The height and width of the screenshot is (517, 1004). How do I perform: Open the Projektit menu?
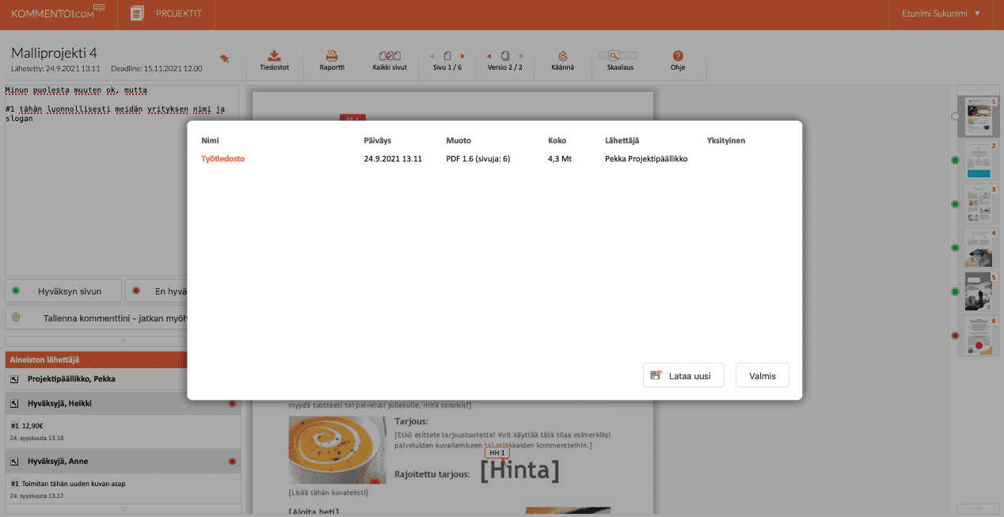pyautogui.click(x=178, y=13)
